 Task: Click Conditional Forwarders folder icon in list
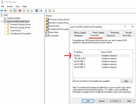(47, 29)
